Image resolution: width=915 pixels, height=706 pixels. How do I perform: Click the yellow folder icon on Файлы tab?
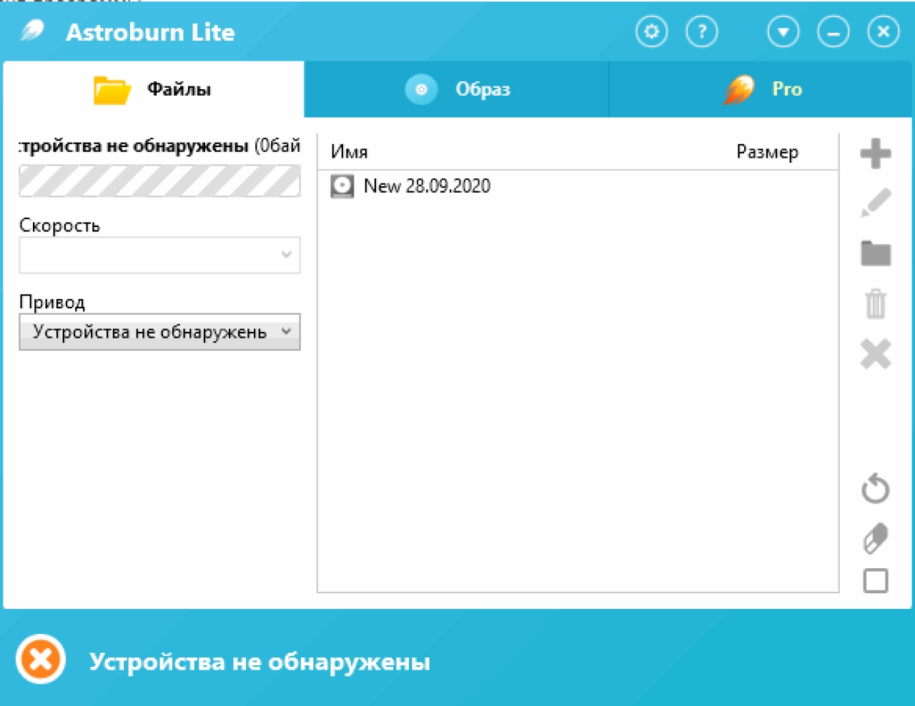click(112, 90)
